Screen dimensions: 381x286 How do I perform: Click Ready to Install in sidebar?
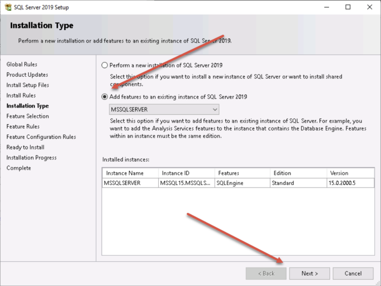[x=26, y=147]
